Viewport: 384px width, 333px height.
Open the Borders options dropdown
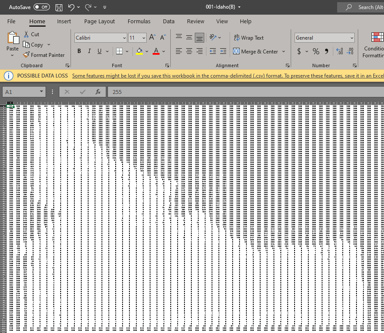click(127, 51)
